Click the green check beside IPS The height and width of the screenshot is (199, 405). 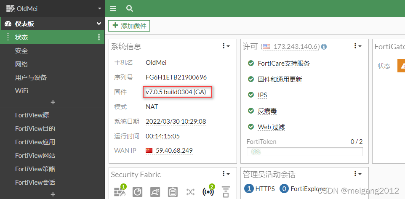250,95
